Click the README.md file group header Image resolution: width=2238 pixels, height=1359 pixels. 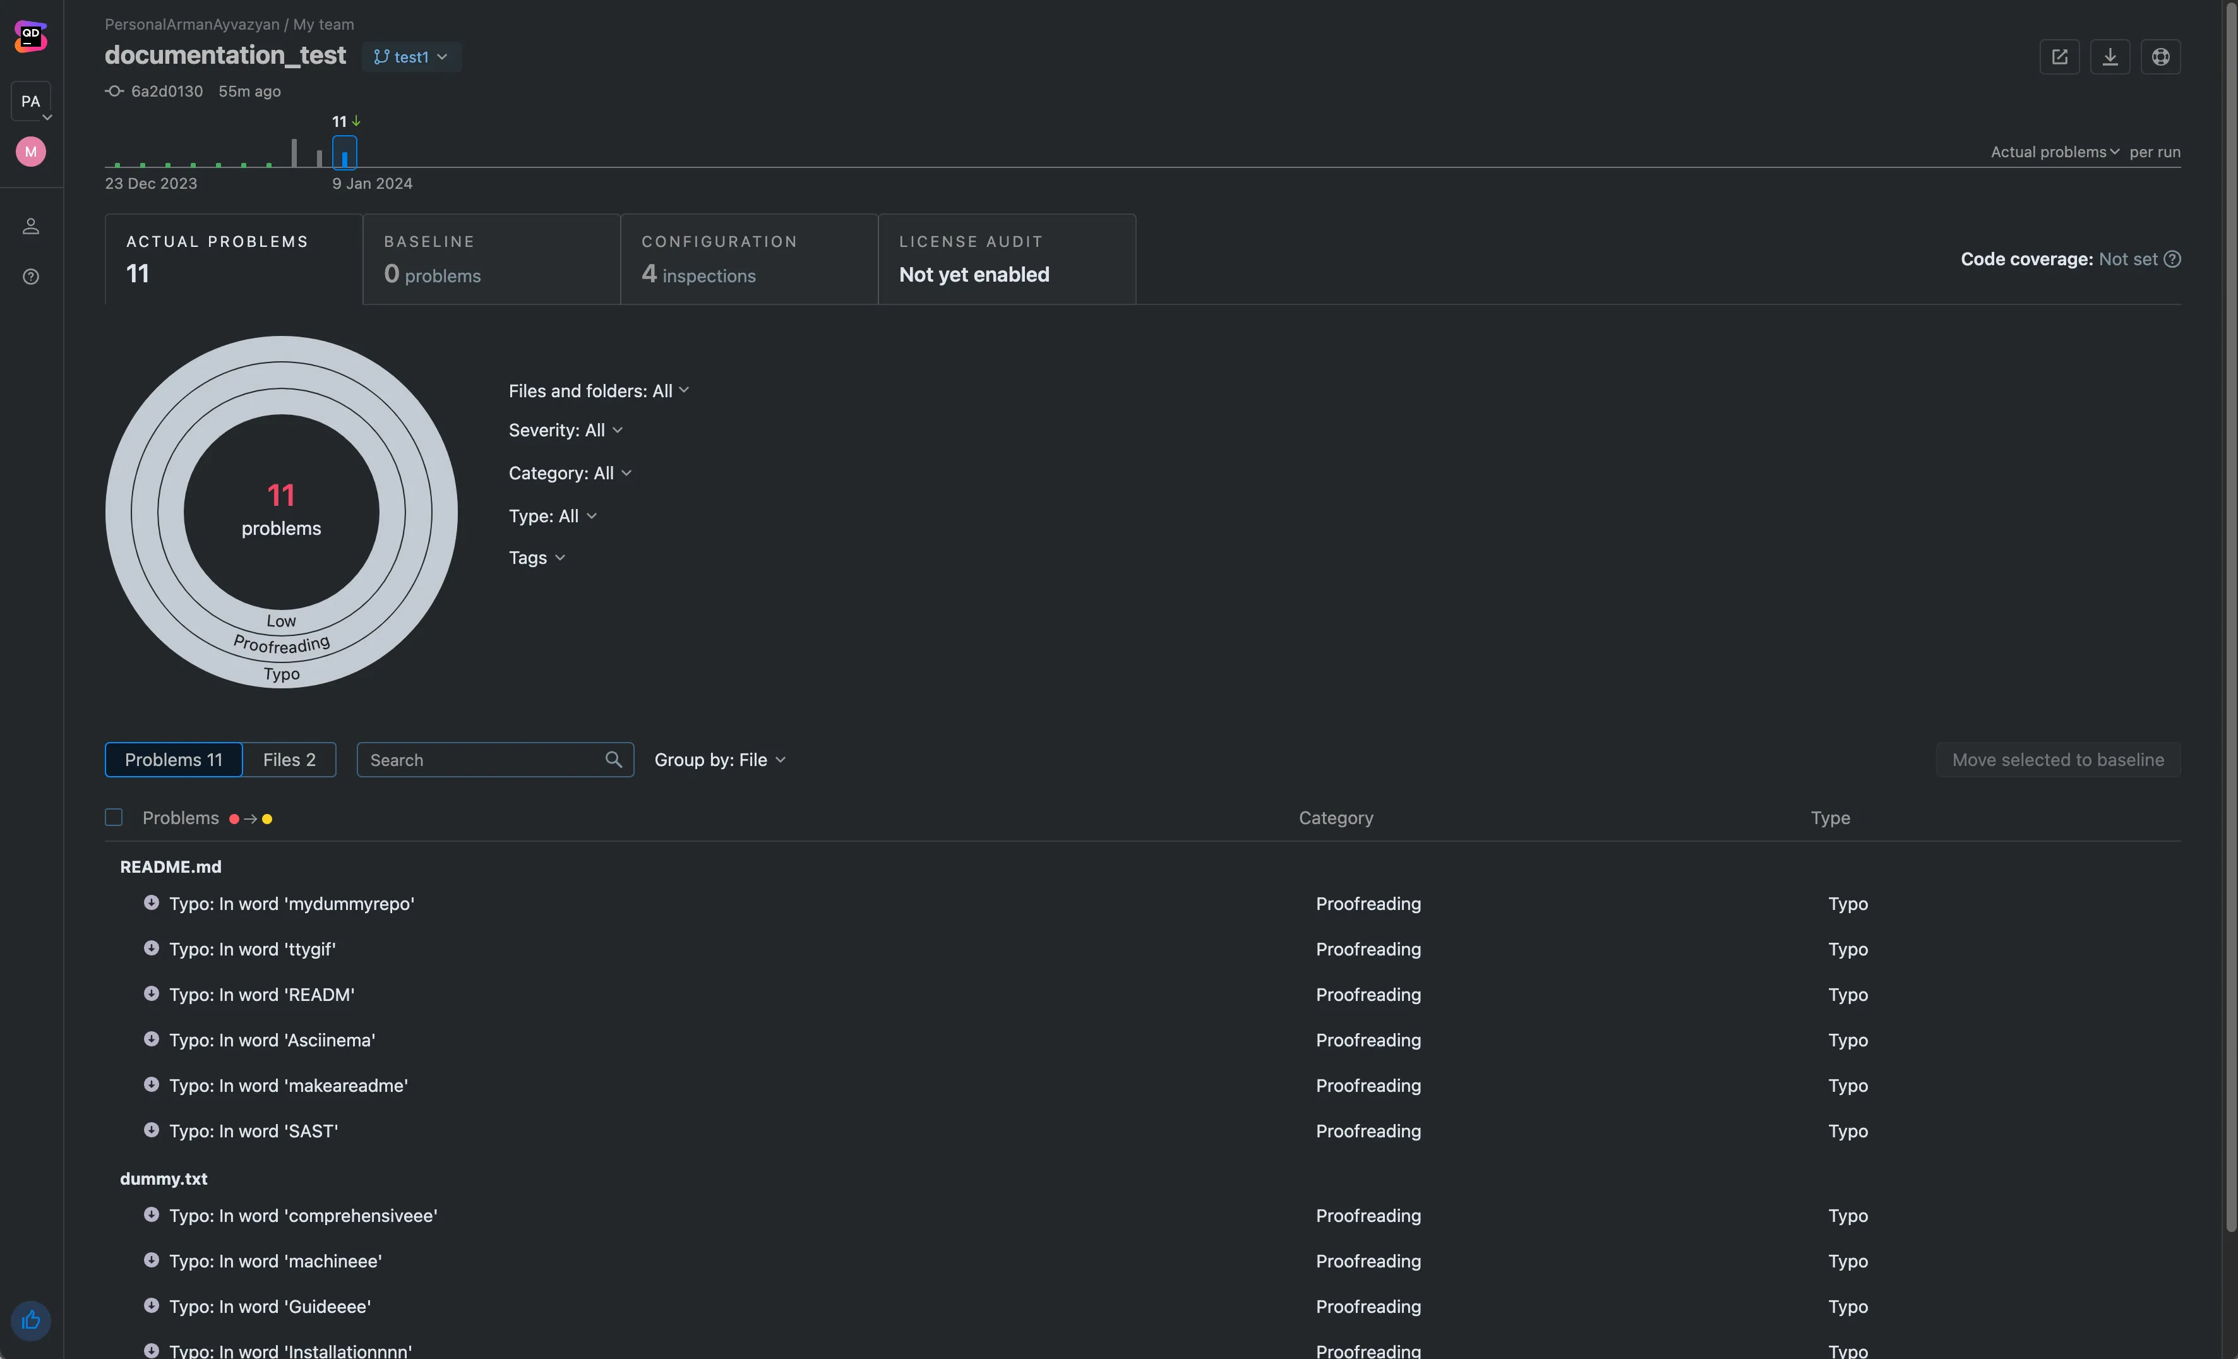click(x=171, y=866)
